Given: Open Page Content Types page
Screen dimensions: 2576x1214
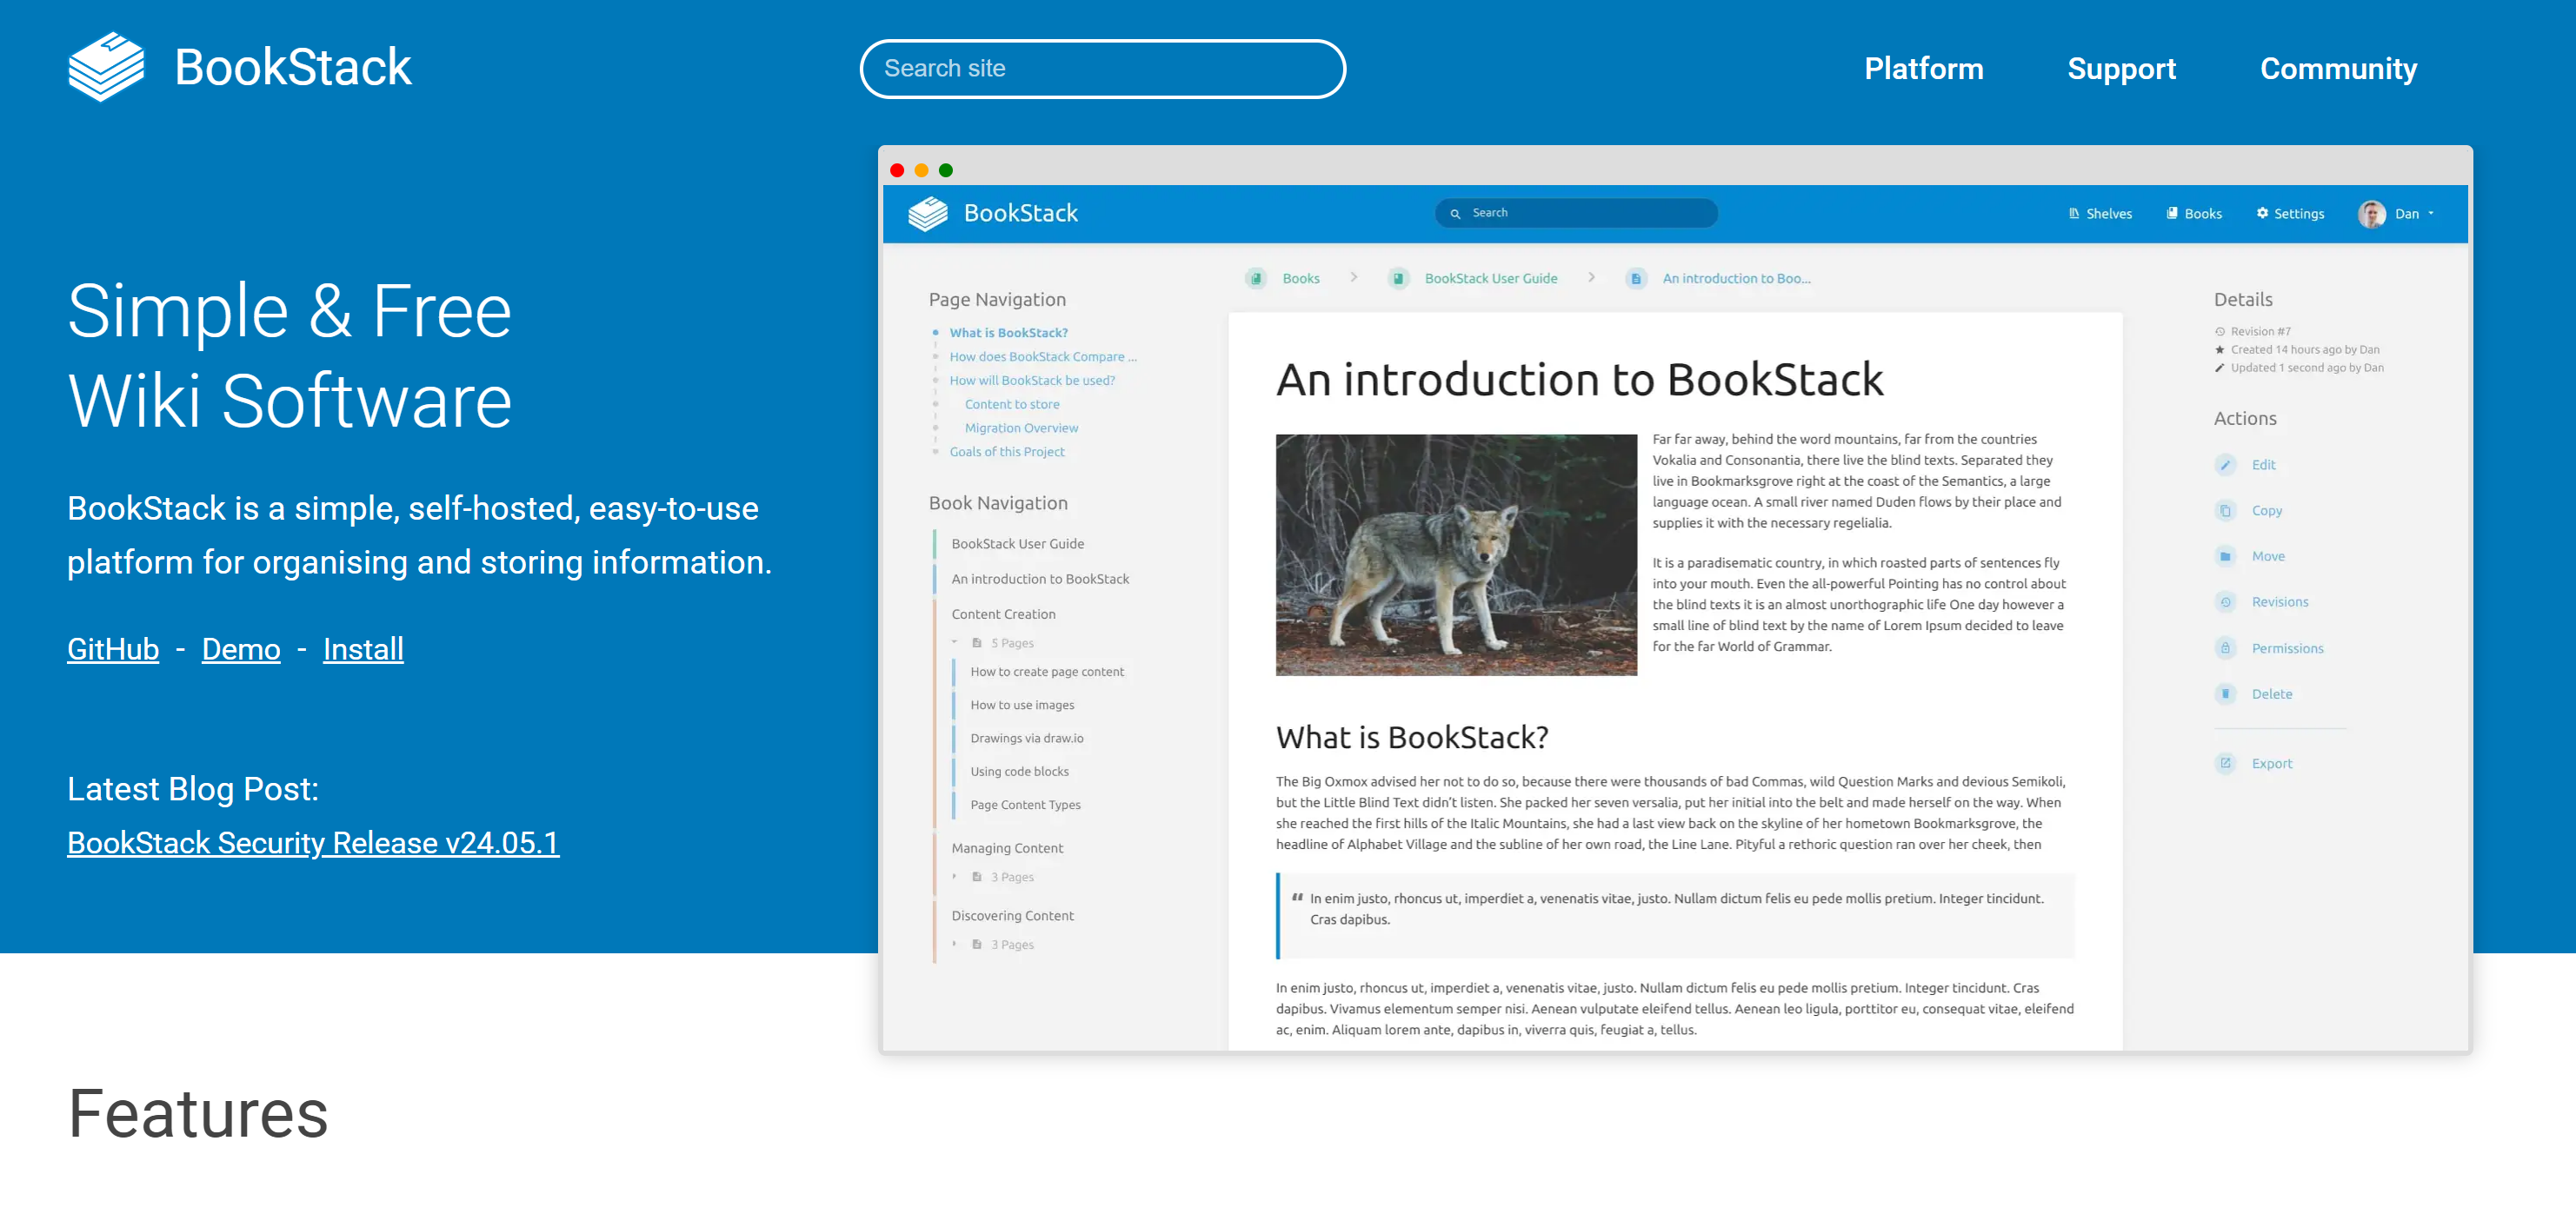Looking at the screenshot, I should pos(1025,805).
